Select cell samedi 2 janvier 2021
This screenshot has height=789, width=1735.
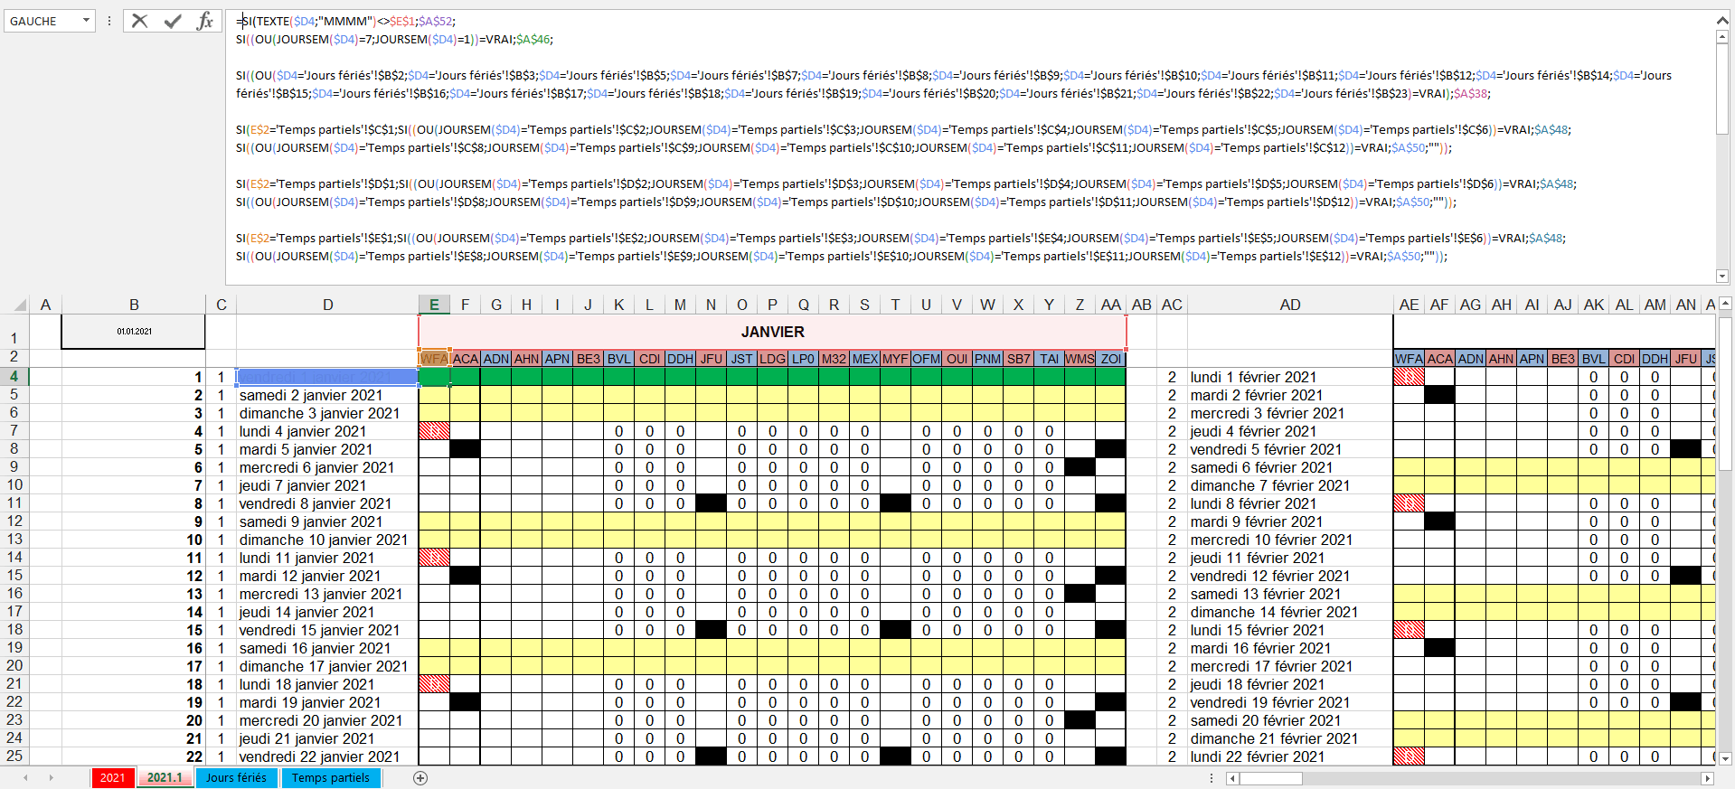[x=327, y=395]
